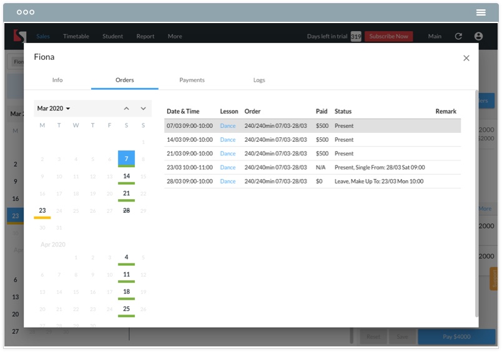Select April 4 on the calendar

[x=126, y=258]
